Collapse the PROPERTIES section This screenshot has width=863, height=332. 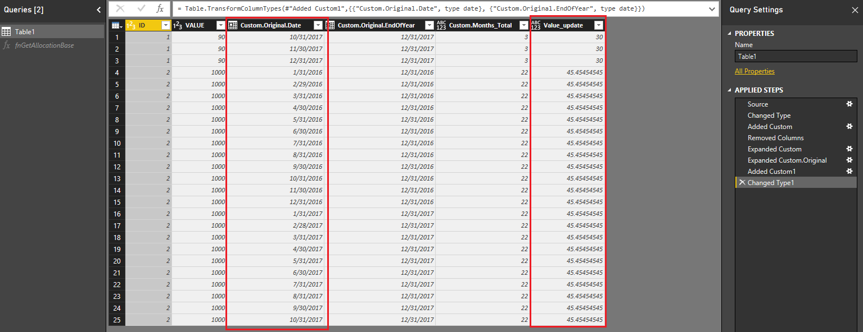730,34
